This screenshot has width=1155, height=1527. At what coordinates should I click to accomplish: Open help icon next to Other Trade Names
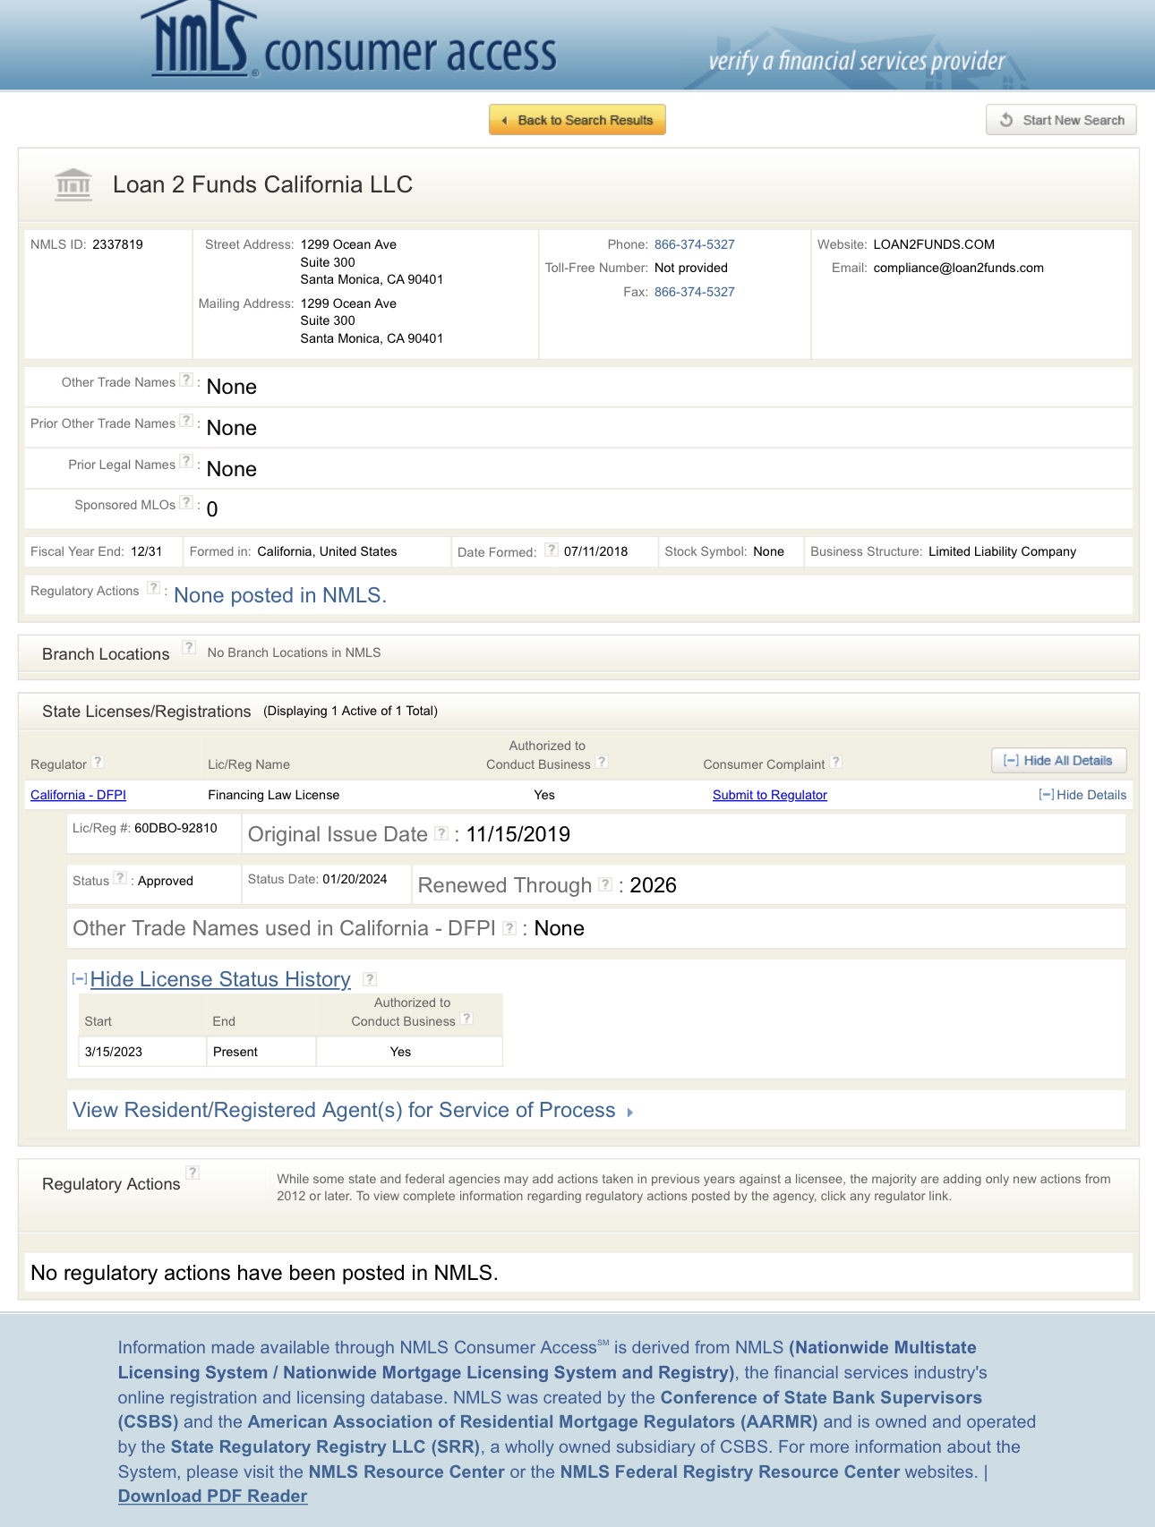(186, 380)
